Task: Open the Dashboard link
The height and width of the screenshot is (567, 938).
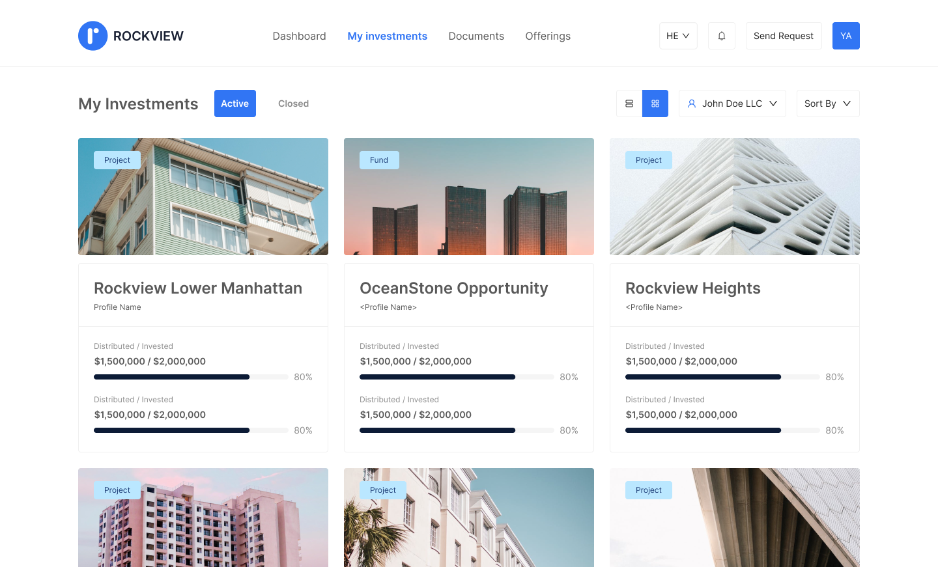Action: point(299,36)
